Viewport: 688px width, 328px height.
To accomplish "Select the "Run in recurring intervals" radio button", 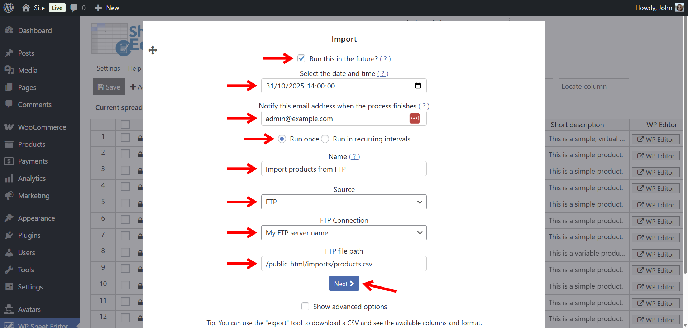I will (x=325, y=139).
